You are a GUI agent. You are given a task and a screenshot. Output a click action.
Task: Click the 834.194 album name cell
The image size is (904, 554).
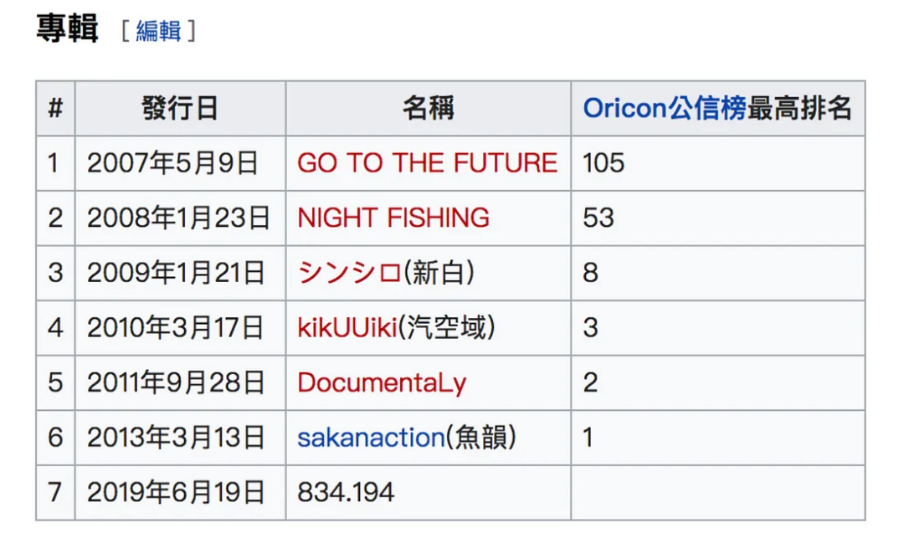(346, 492)
